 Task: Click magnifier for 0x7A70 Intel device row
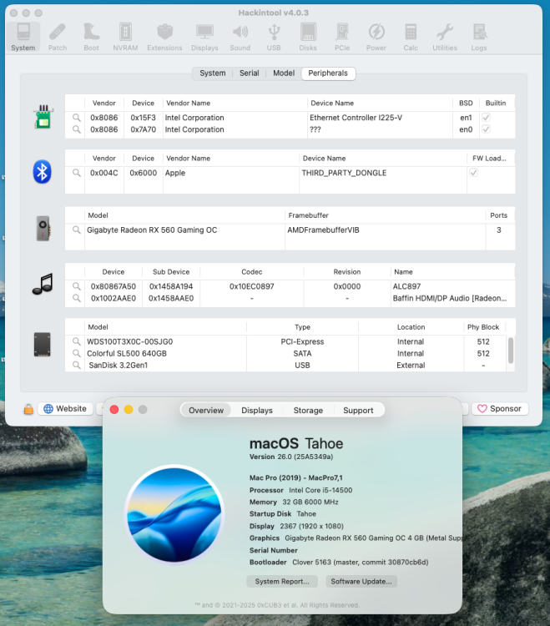[76, 129]
